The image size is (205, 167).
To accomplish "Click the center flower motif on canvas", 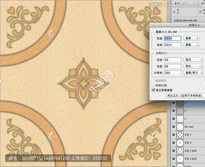I will (x=83, y=83).
